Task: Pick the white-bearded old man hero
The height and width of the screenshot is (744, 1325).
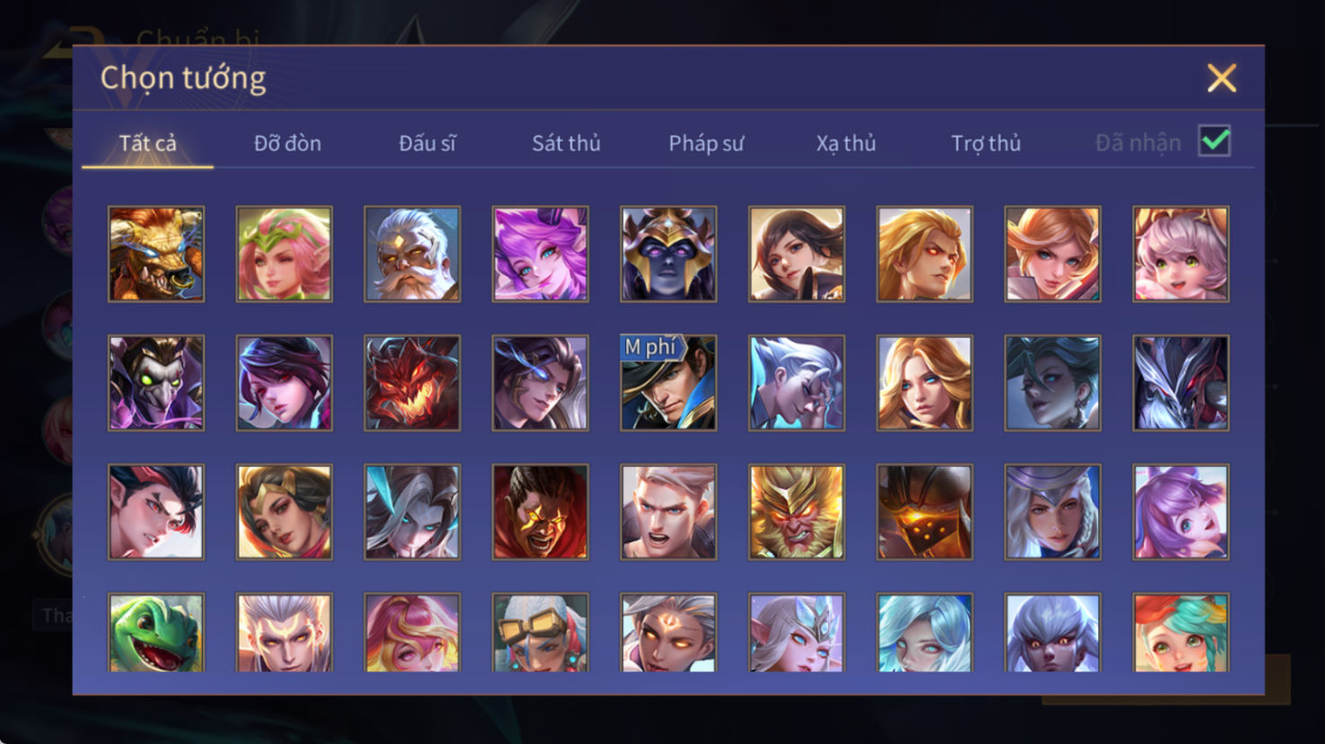Action: click(413, 254)
